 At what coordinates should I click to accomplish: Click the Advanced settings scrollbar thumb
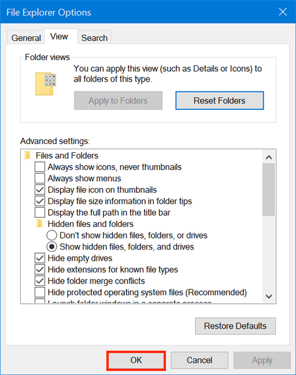269,190
